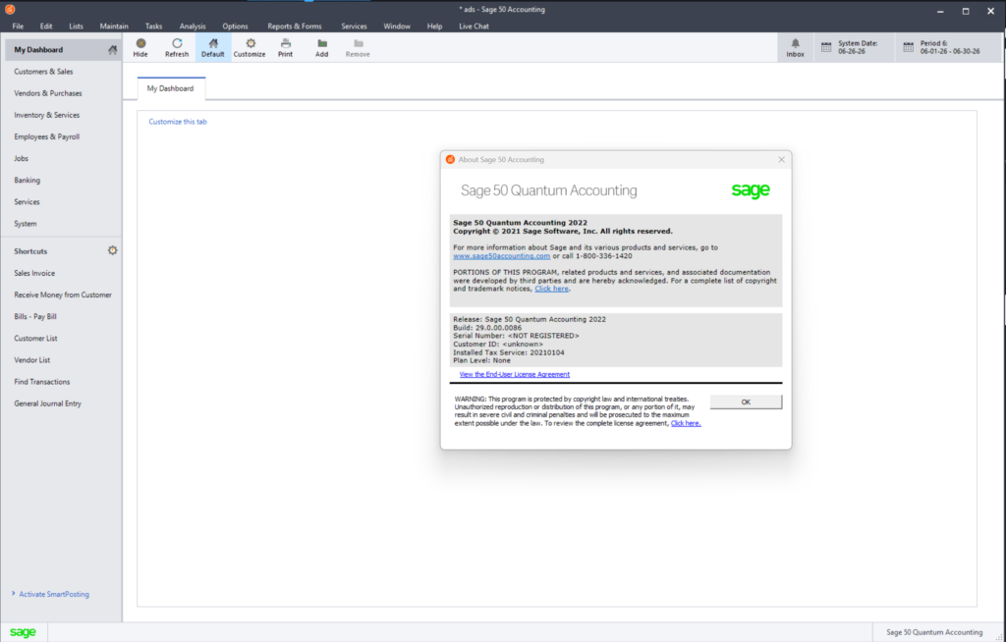
Task: Open the Find Transactions shortcut
Action: pos(42,382)
